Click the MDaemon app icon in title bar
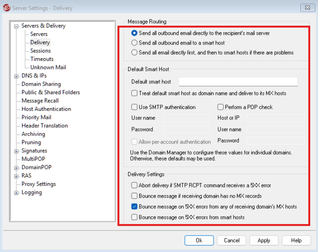The width and height of the screenshot is (318, 252). pos(6,8)
